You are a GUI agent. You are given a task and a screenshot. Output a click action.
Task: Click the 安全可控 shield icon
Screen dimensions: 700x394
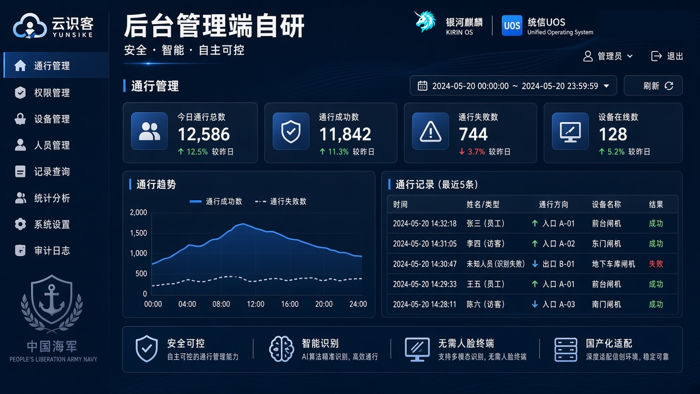point(147,349)
